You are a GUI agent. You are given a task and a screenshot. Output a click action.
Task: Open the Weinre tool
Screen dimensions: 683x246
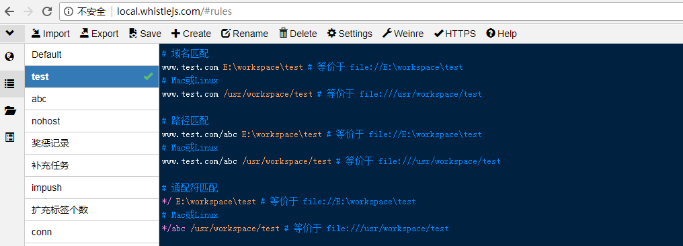pos(403,34)
